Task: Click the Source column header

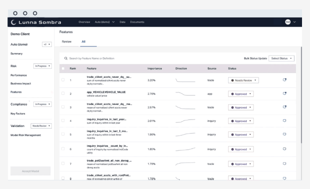Action: [x=212, y=68]
